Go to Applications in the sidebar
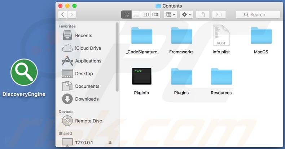285x149 pixels. 88,61
